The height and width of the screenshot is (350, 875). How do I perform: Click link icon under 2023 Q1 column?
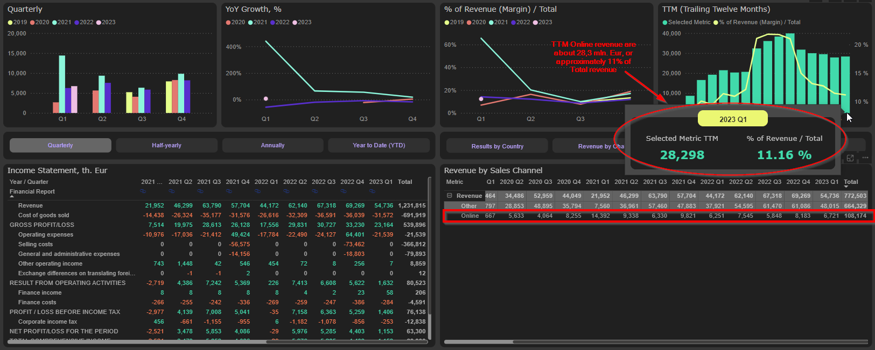pyautogui.click(x=372, y=191)
